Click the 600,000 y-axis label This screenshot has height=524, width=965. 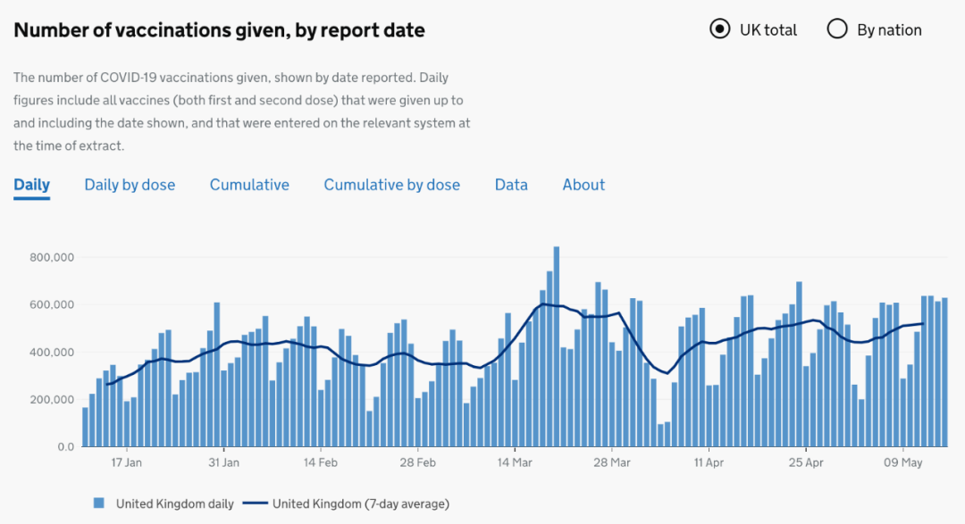coord(52,305)
